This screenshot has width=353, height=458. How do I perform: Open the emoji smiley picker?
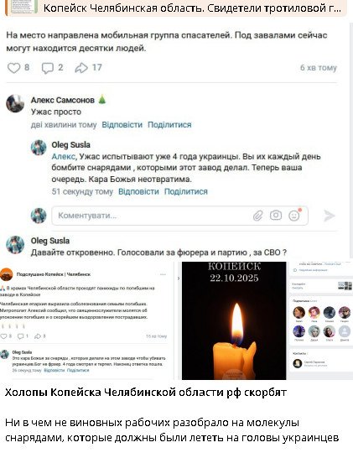(294, 216)
